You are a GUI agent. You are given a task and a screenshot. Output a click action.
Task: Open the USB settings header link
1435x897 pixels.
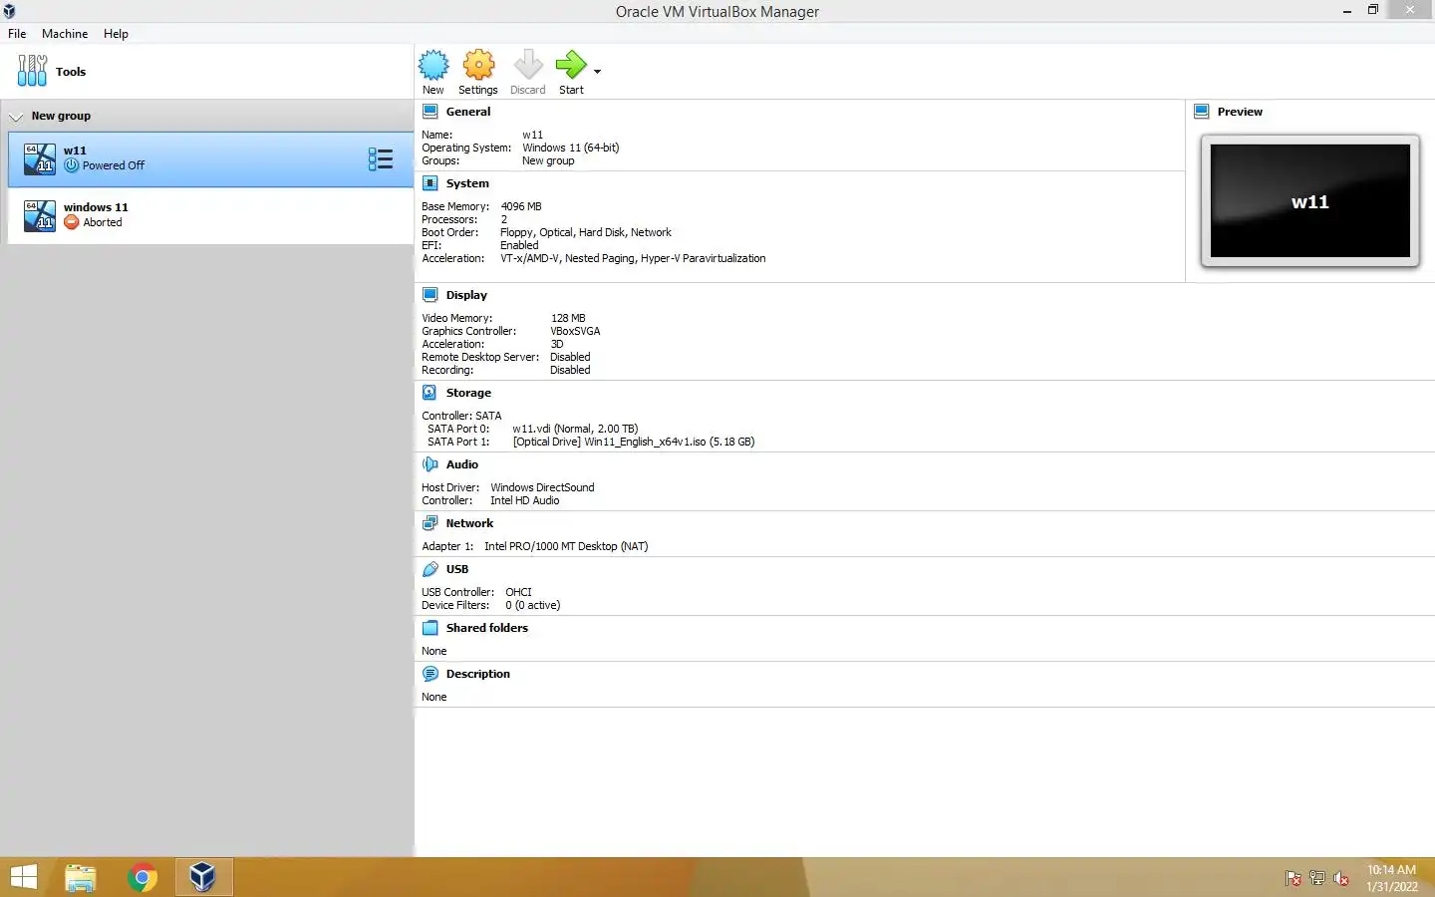coord(457,569)
